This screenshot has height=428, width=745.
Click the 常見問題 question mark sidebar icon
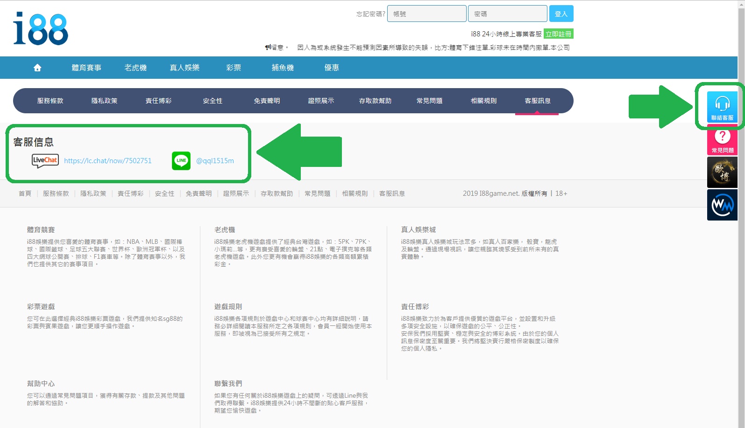(722, 140)
